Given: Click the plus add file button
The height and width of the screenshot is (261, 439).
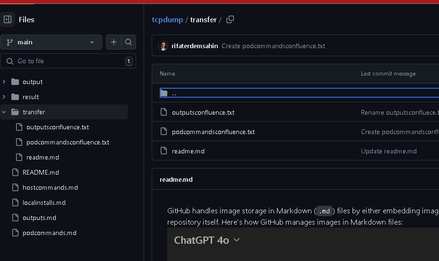Looking at the screenshot, I should tap(114, 42).
